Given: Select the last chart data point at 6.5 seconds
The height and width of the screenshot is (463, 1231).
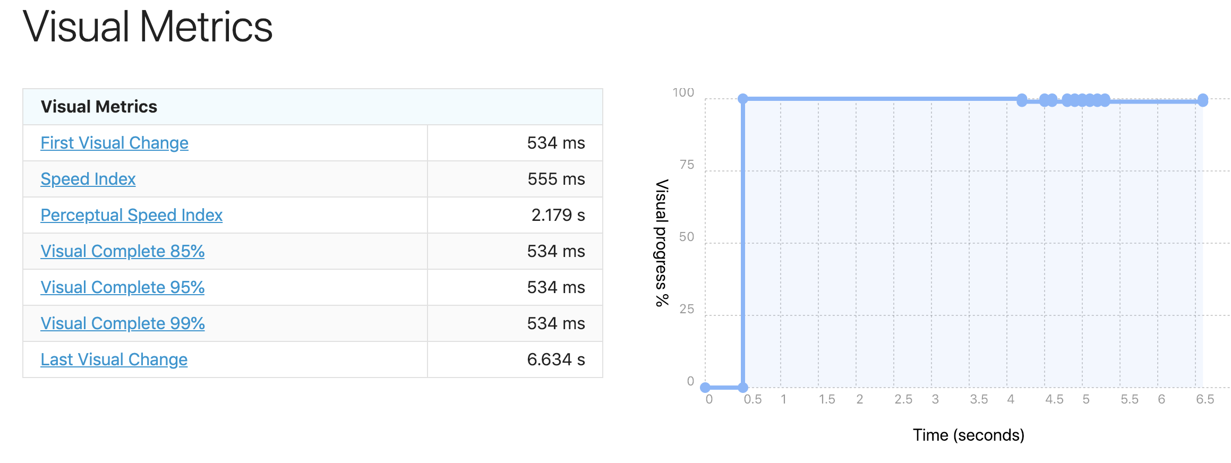Looking at the screenshot, I should pyautogui.click(x=1203, y=100).
